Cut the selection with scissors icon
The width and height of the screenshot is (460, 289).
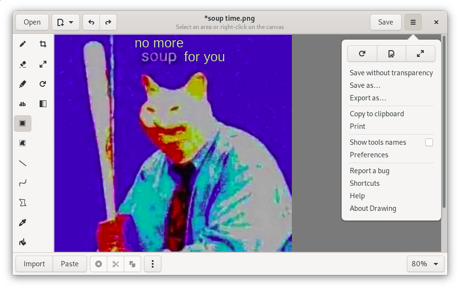click(115, 264)
